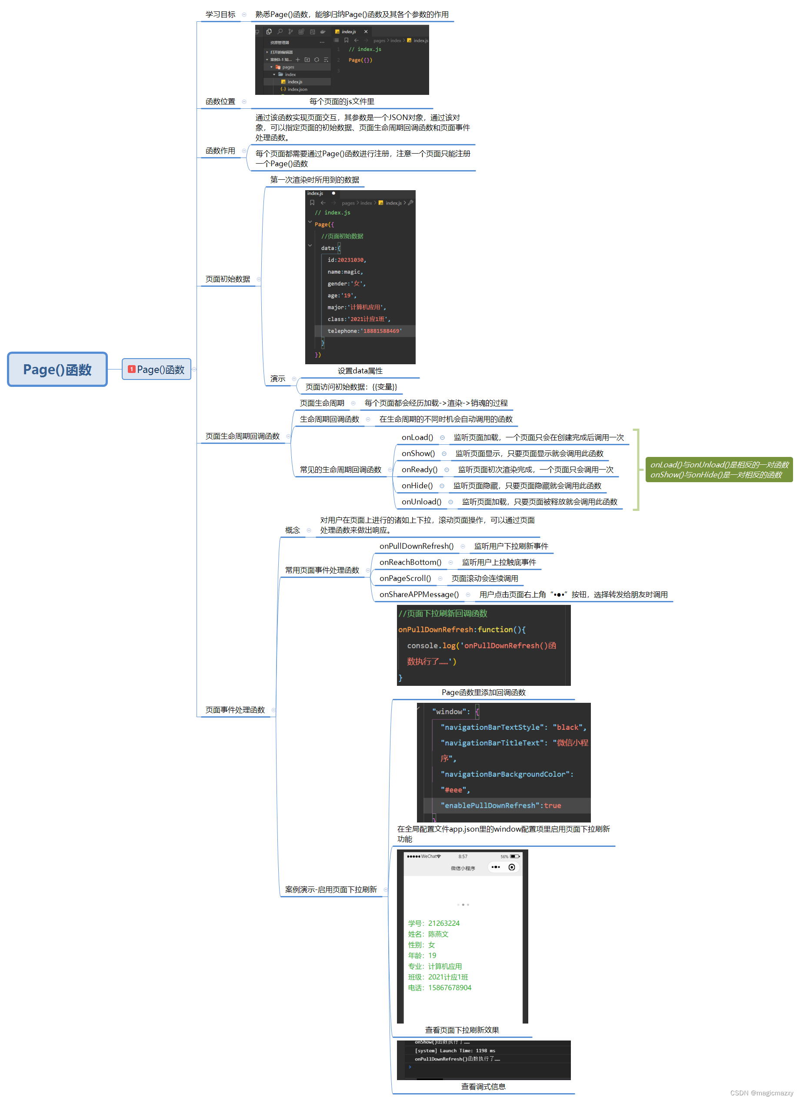Collapse the 函数位置 branch

244,101
